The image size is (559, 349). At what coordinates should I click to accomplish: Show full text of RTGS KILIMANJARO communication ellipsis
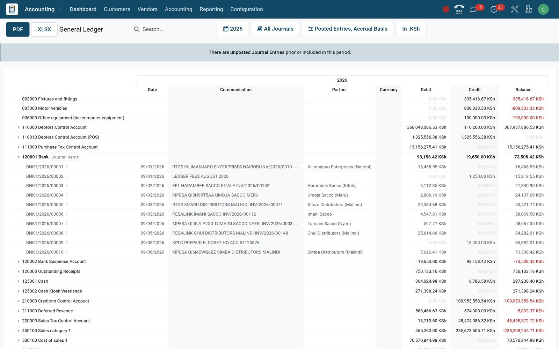(296, 167)
